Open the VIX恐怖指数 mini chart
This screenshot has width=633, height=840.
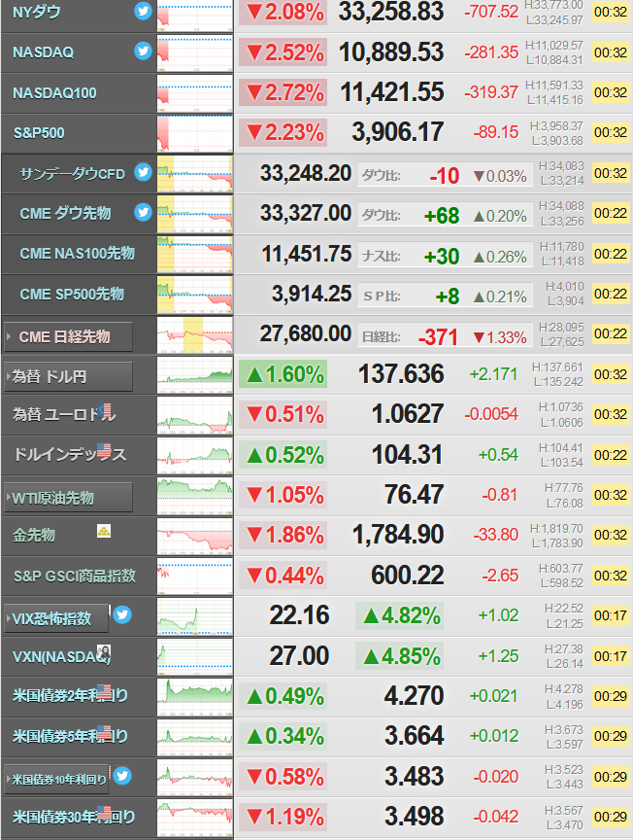195,616
